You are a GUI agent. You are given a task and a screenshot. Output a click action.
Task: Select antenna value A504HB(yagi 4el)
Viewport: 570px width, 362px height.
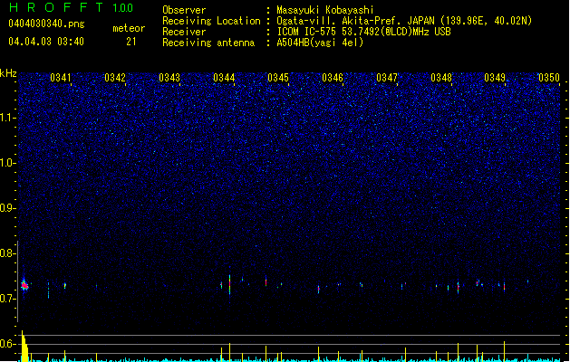click(x=320, y=43)
